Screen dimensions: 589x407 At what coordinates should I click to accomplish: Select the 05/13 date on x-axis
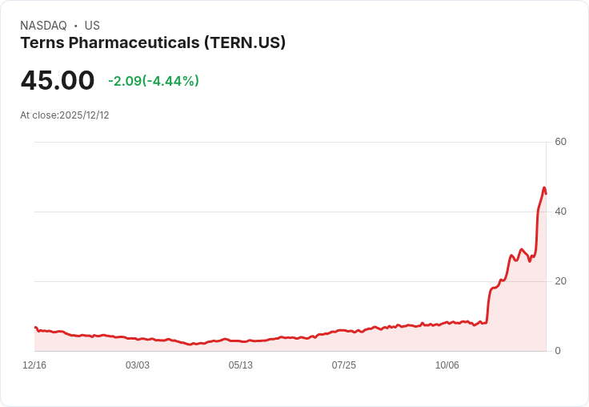coord(241,365)
